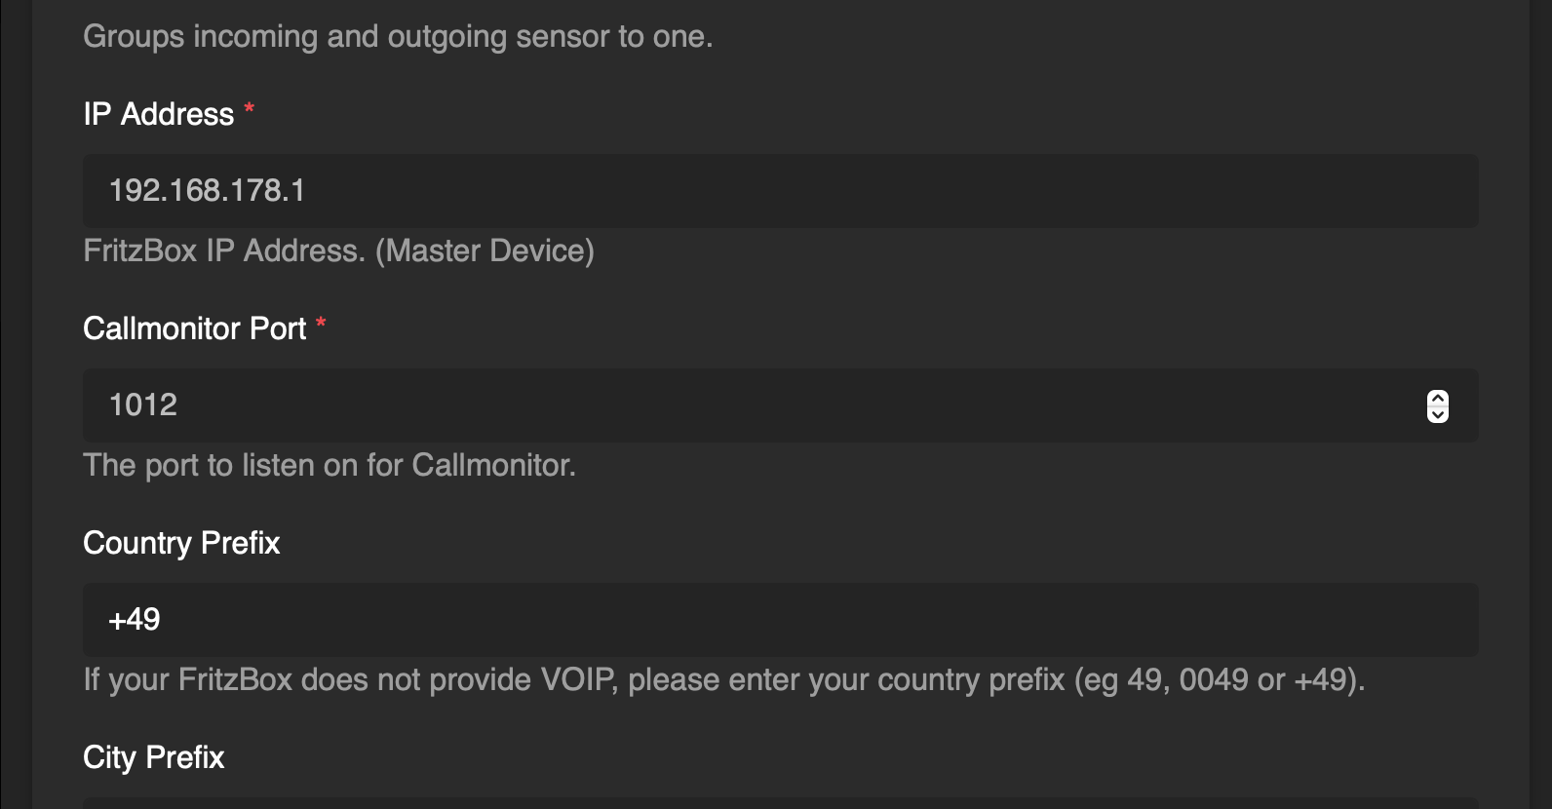
Task: Select the 192.168.178.1 address text
Action: click(x=207, y=191)
